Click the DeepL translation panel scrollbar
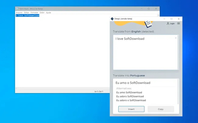Image resolution: width=198 pixels, height=123 pixels. [x=178, y=91]
